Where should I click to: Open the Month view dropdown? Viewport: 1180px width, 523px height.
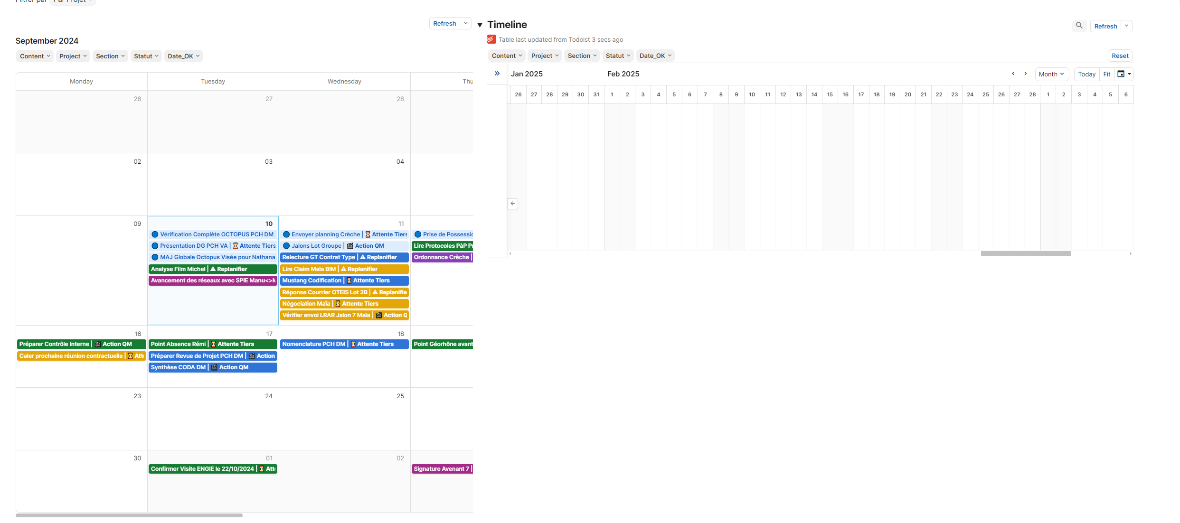[x=1051, y=74]
